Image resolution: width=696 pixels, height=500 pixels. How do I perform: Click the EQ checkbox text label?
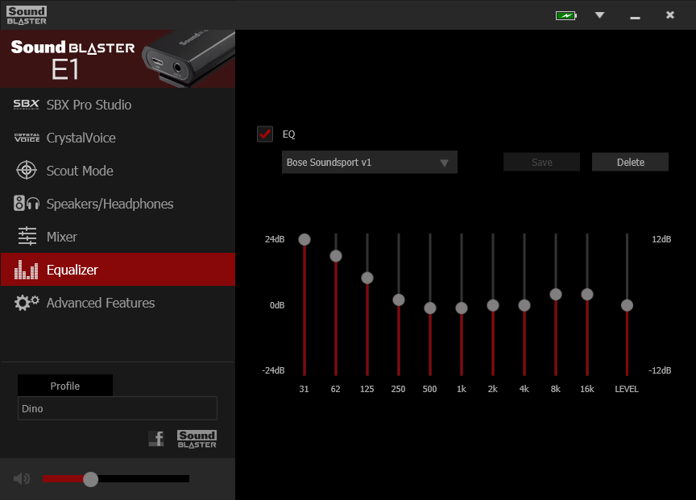tap(289, 134)
